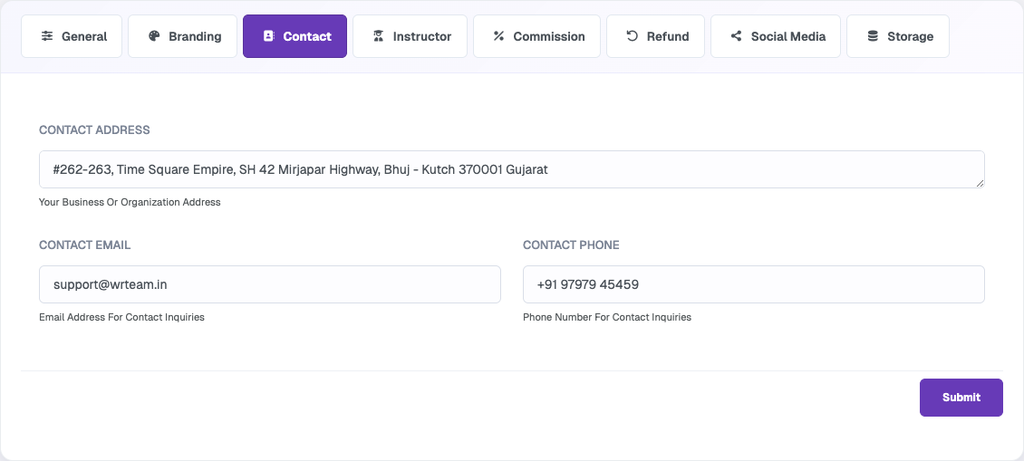Open the Commission tab label

point(549,36)
